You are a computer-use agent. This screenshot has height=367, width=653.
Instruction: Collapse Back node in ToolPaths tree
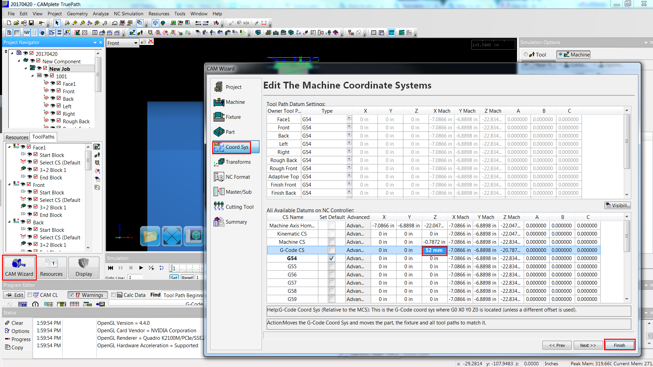(x=10, y=222)
